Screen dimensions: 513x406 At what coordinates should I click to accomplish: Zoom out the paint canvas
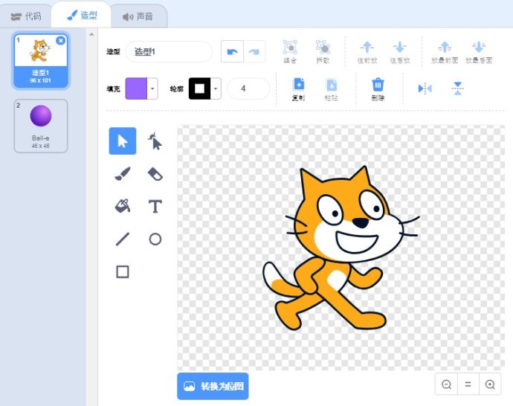[x=446, y=384]
